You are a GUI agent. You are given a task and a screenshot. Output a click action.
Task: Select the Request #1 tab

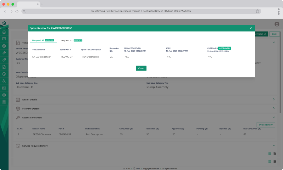pos(43,40)
